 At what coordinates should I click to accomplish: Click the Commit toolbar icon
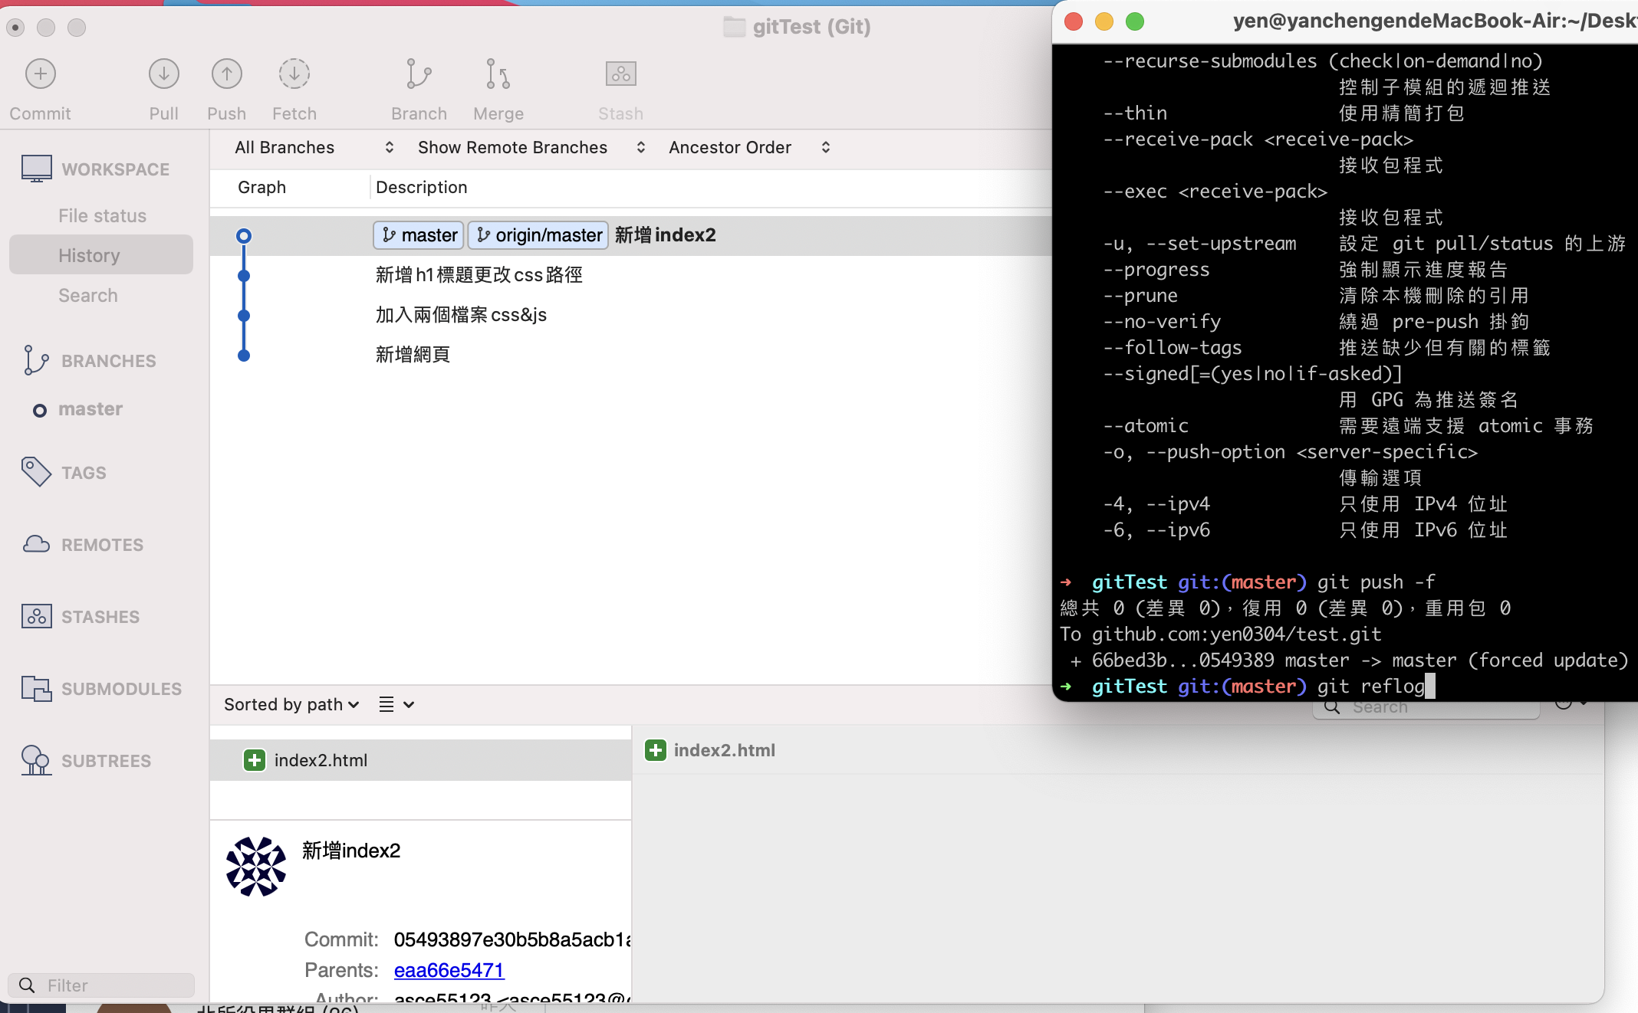coord(41,75)
